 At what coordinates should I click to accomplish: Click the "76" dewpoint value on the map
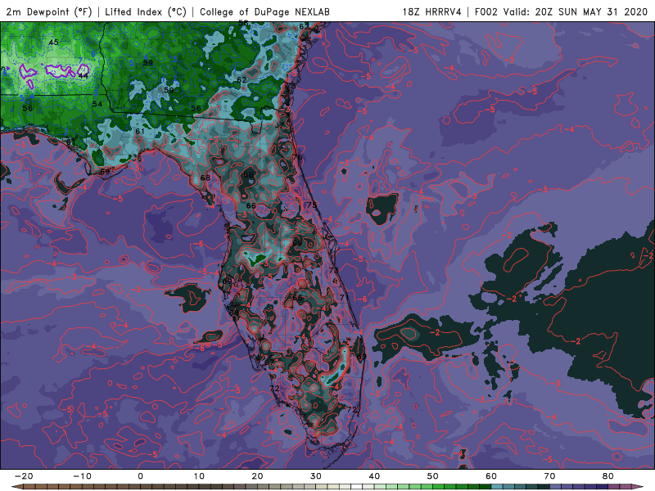point(298,157)
